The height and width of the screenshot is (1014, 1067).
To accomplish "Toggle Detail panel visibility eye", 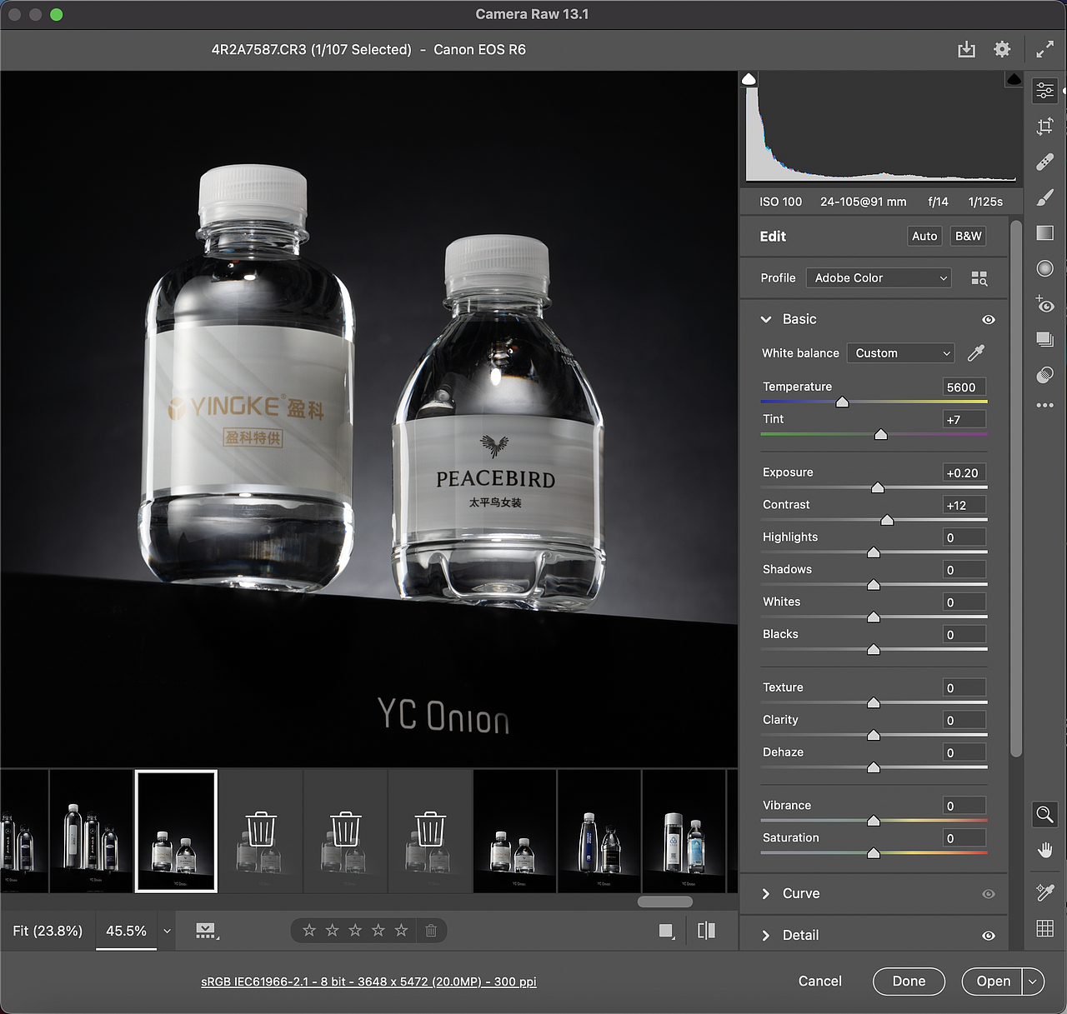I will pos(989,936).
